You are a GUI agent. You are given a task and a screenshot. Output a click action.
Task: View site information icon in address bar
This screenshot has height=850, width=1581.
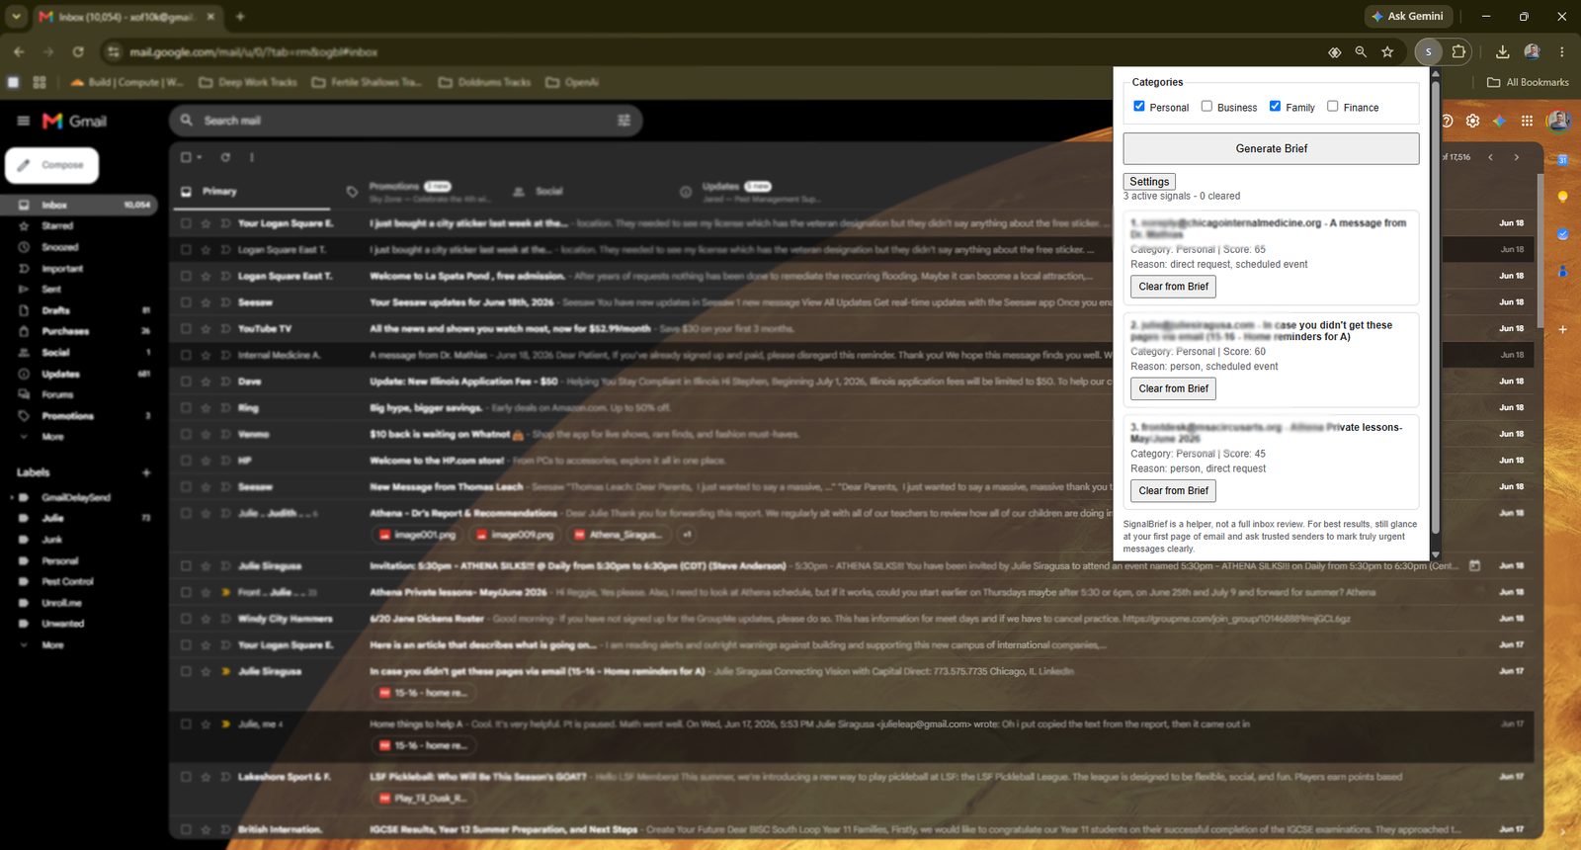[x=113, y=51]
